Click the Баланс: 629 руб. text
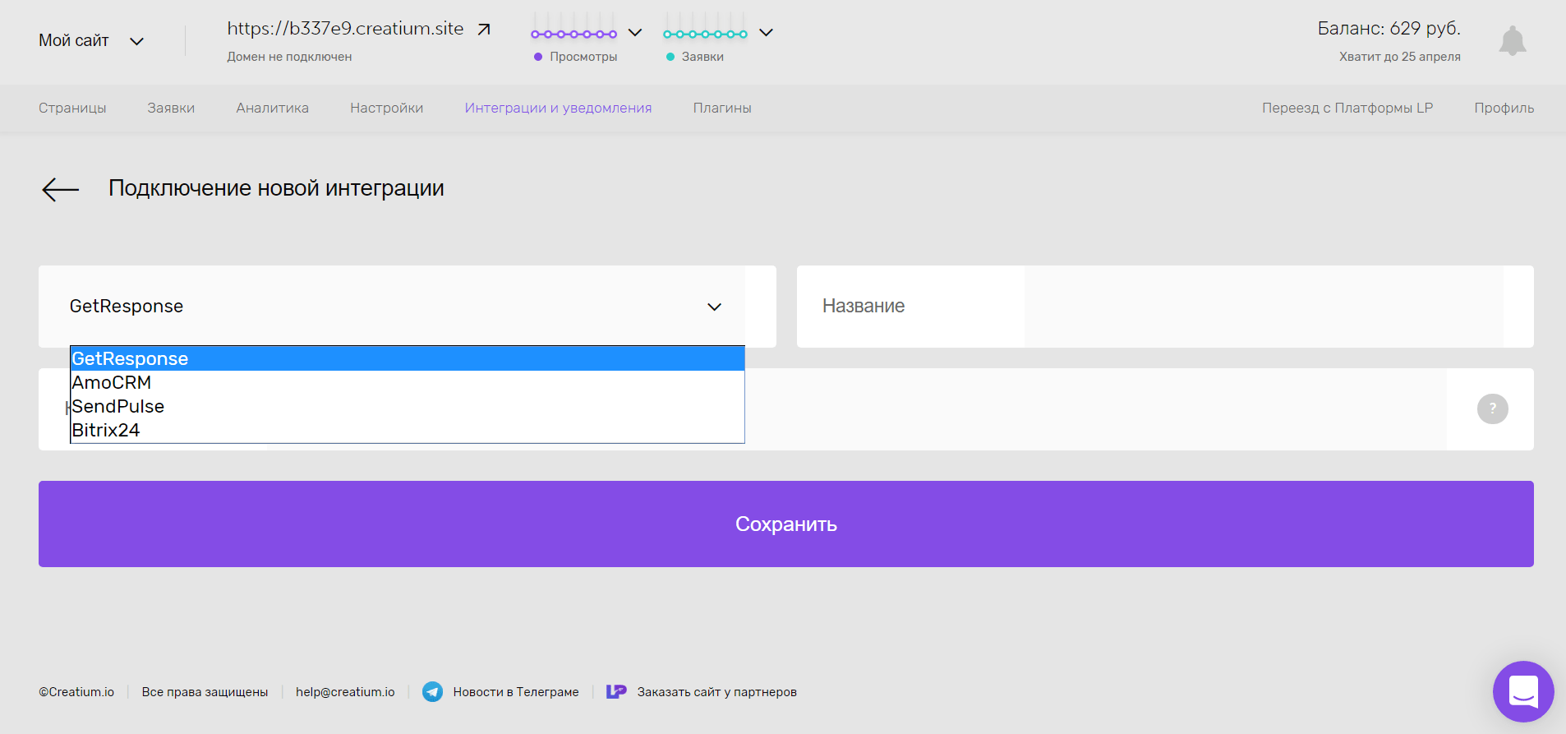Image resolution: width=1566 pixels, height=734 pixels. [x=1389, y=29]
